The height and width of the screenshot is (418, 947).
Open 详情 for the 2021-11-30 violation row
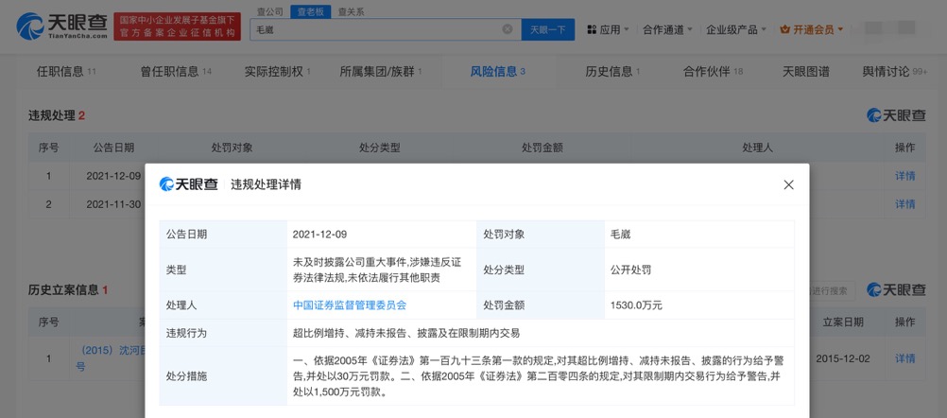point(904,204)
